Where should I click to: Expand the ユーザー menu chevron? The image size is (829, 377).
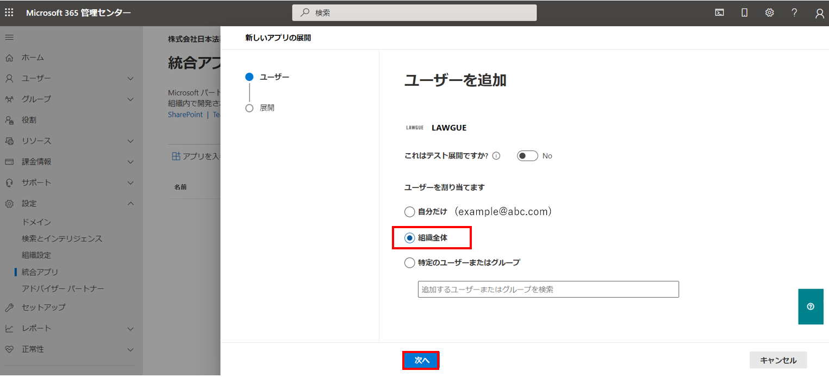(130, 78)
